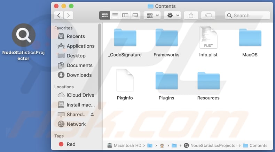The width and height of the screenshot is (275, 152).
Task: Click the home folder in path bar
Action: pyautogui.click(x=162, y=145)
